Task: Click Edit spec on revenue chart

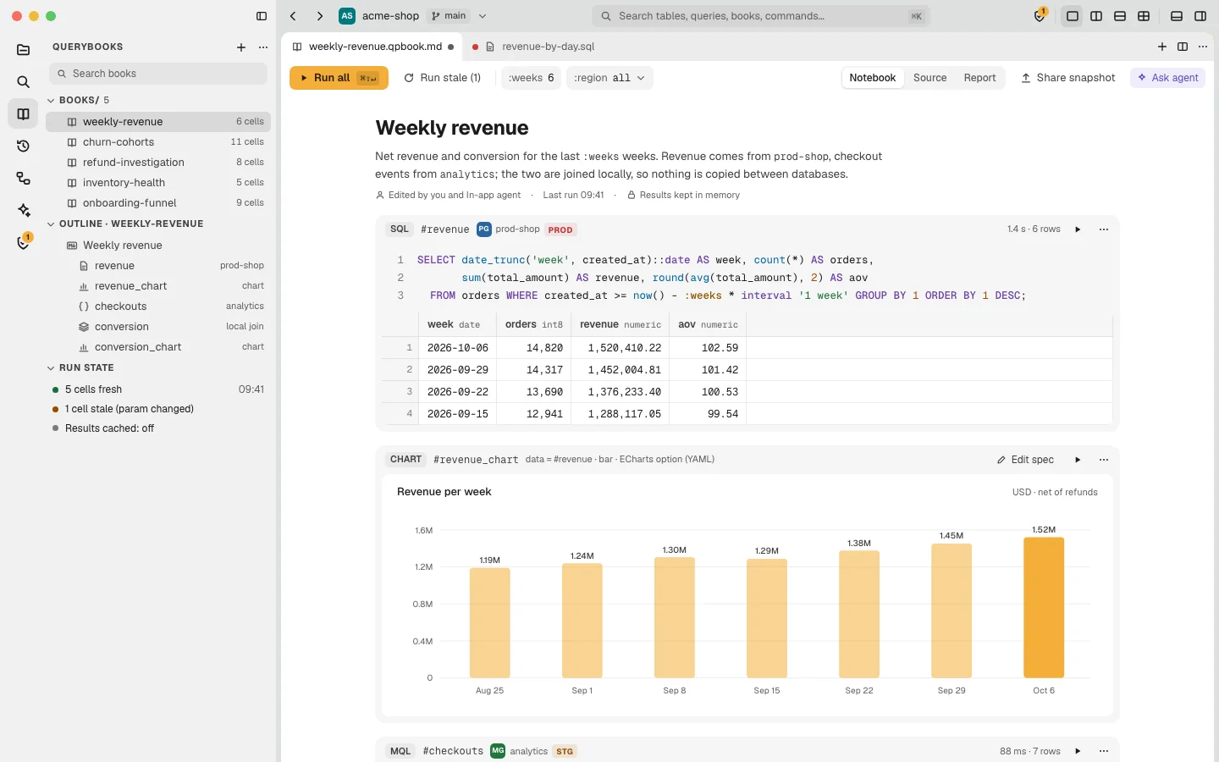Action: point(1025,460)
